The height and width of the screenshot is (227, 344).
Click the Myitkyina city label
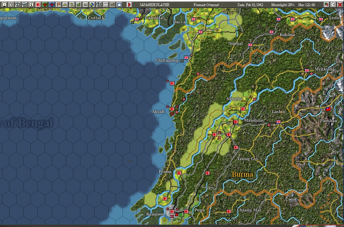coord(324,69)
